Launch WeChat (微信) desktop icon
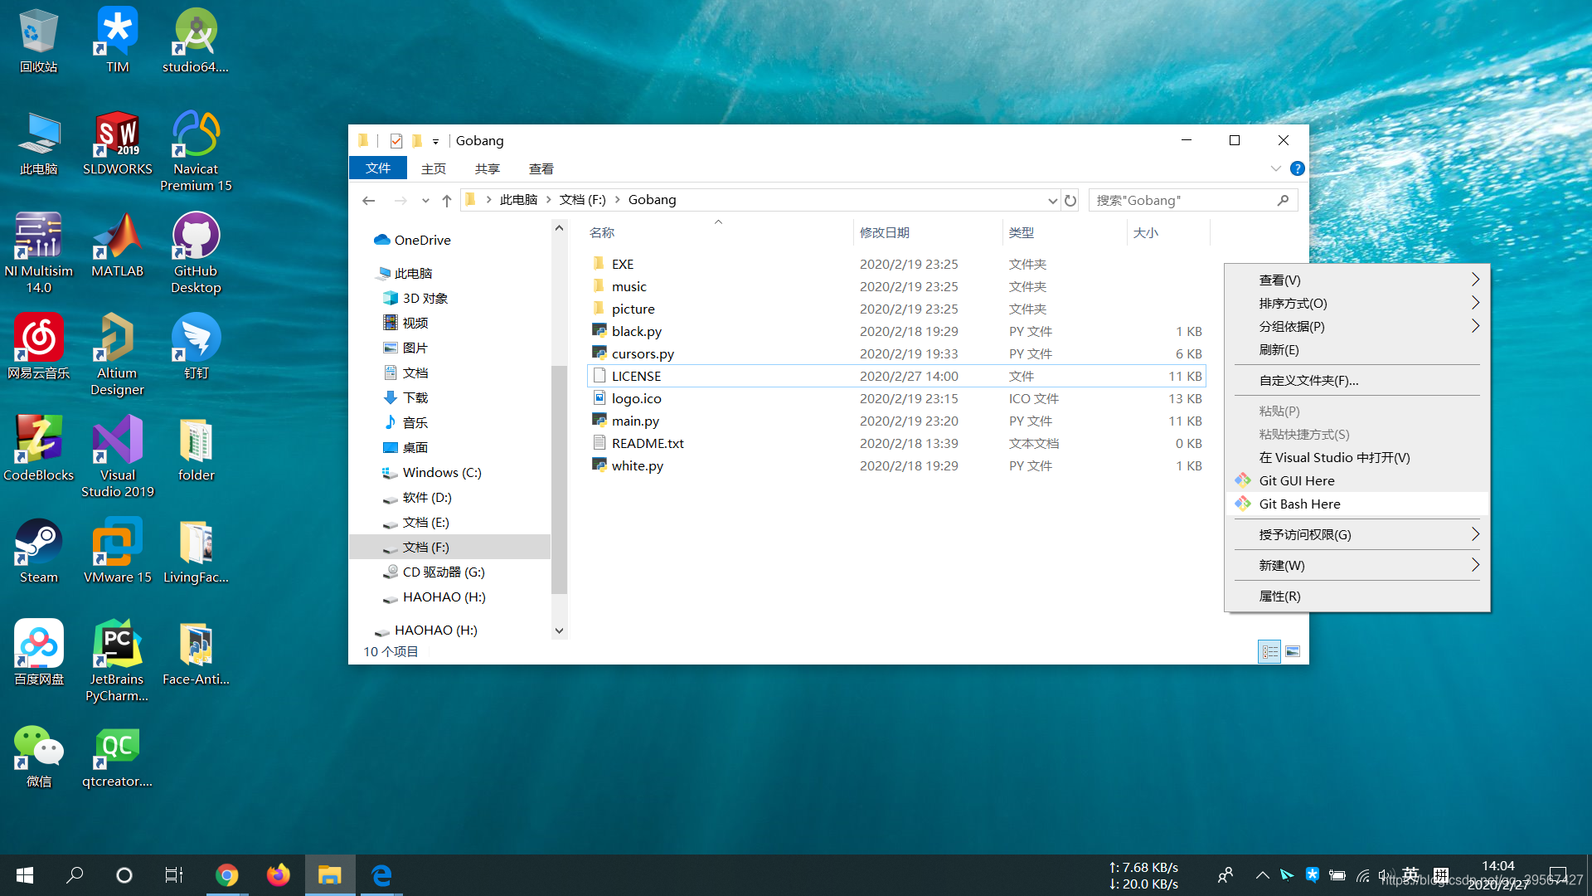 click(x=38, y=756)
